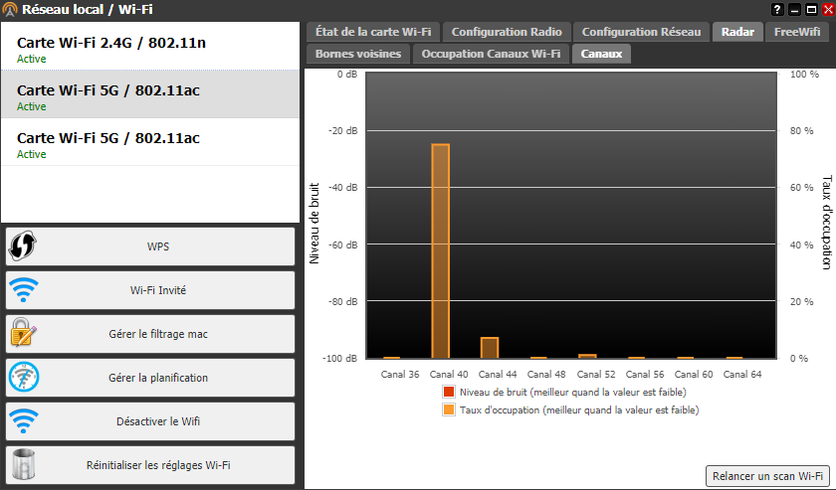This screenshot has height=490, width=836.
Task: Click the Canal 56 axis label
Action: (645, 375)
